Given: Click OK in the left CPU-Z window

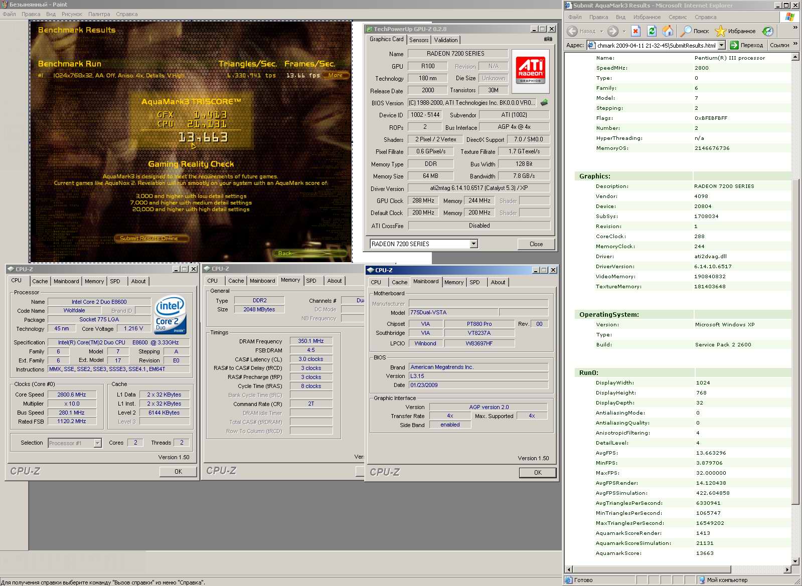Looking at the screenshot, I should pos(178,472).
